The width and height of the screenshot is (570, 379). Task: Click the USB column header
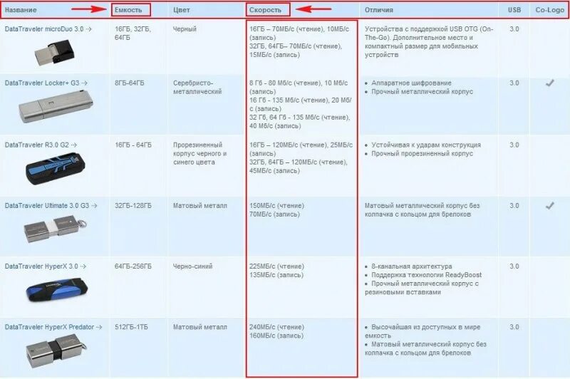pos(514,10)
